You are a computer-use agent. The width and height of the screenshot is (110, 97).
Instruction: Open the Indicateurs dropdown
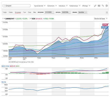point(63,6)
